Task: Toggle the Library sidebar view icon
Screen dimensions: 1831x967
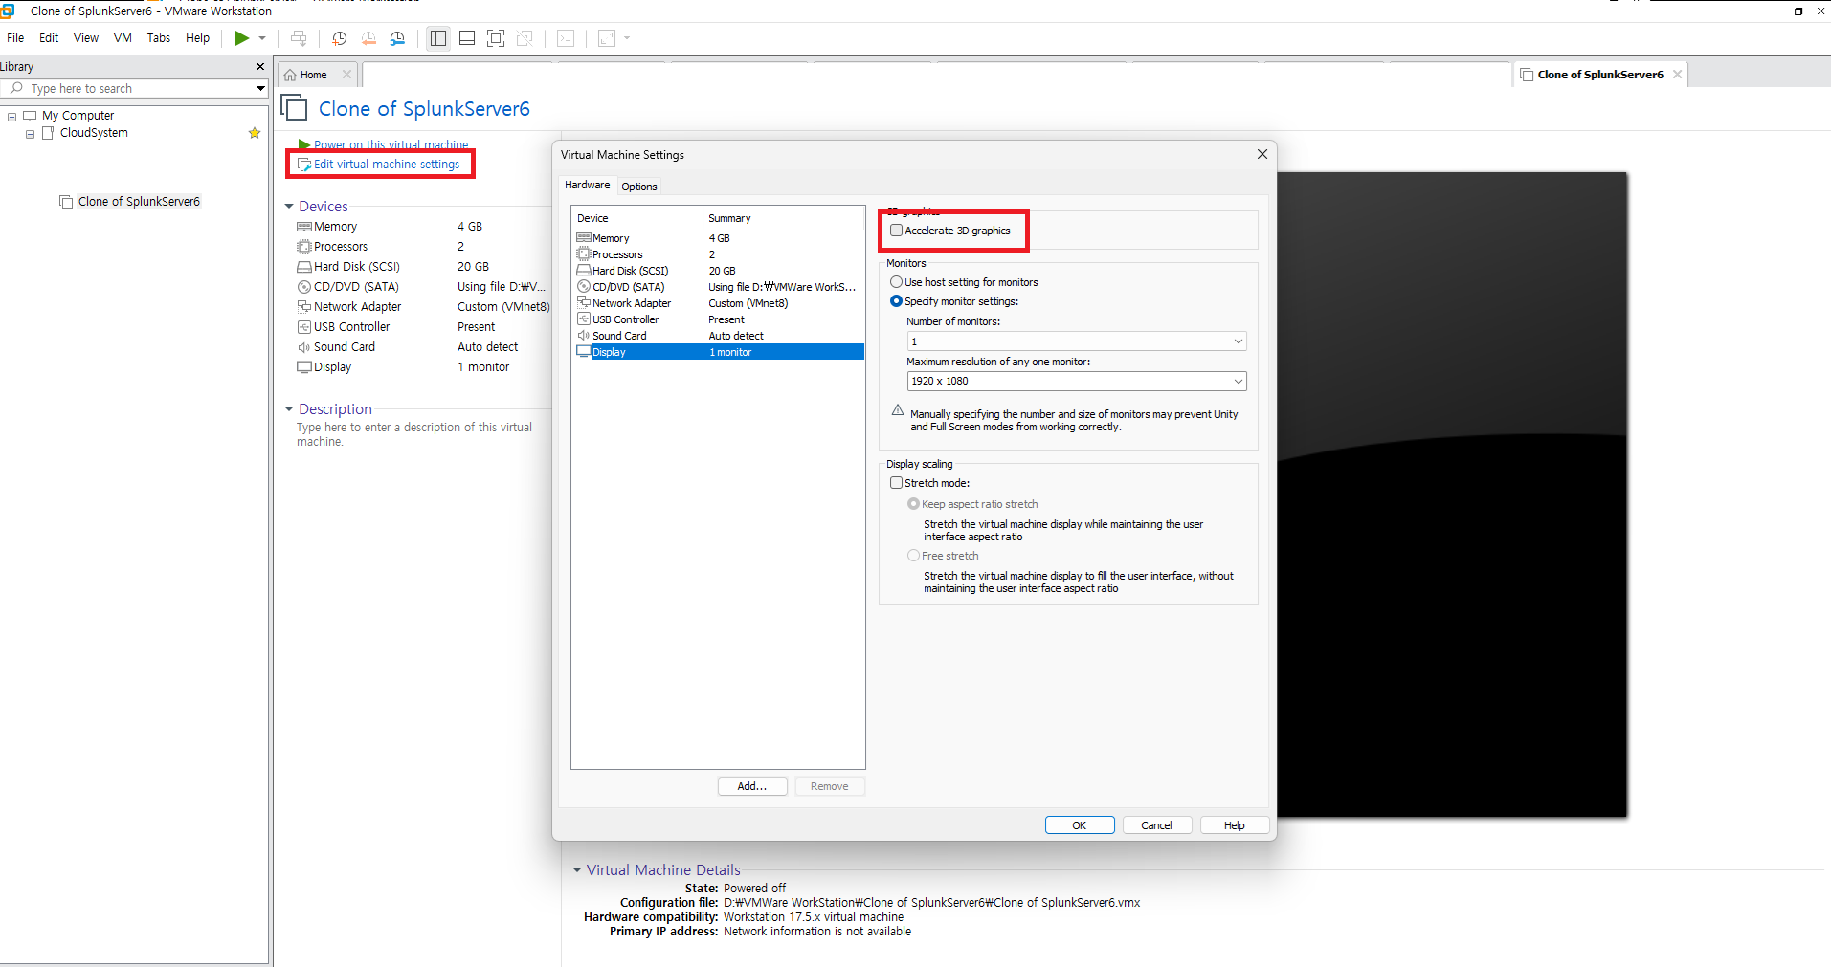Action: coord(438,38)
